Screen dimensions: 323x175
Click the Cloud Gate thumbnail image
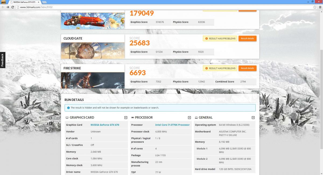pos(93,50)
